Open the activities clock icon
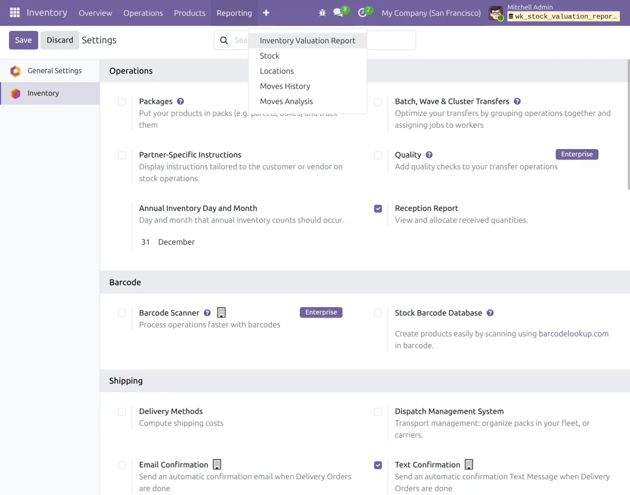Image resolution: width=630 pixels, height=495 pixels. (362, 13)
